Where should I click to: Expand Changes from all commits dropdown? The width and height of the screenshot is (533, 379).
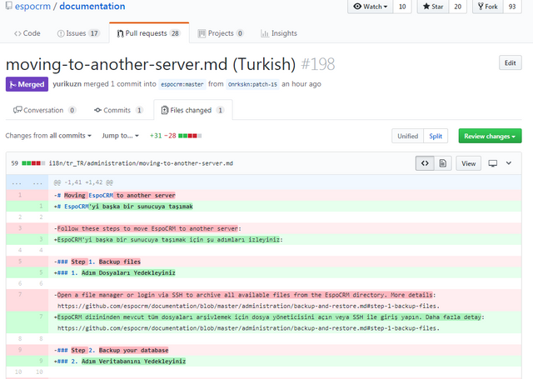48,136
